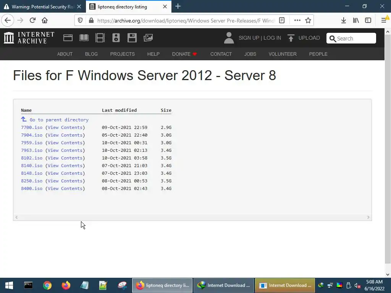Image resolution: width=391 pixels, height=293 pixels.
Task: Download 8400.iso file
Action: click(x=32, y=188)
